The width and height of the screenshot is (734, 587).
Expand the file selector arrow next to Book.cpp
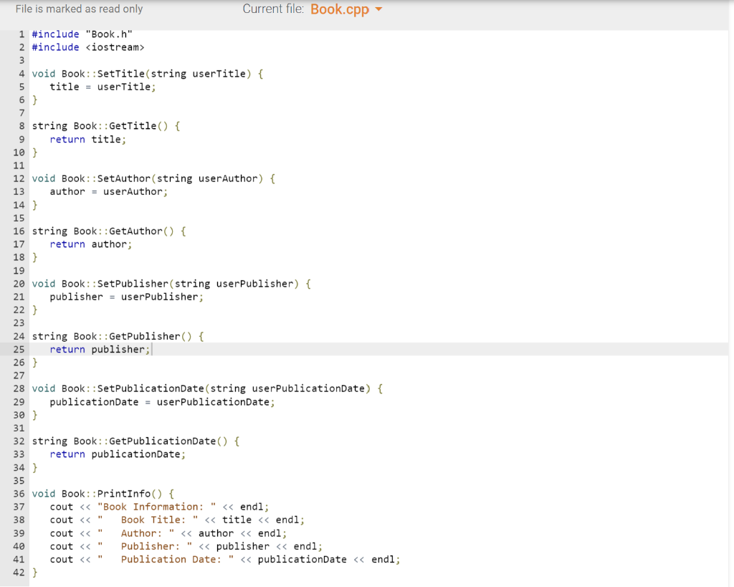click(380, 9)
